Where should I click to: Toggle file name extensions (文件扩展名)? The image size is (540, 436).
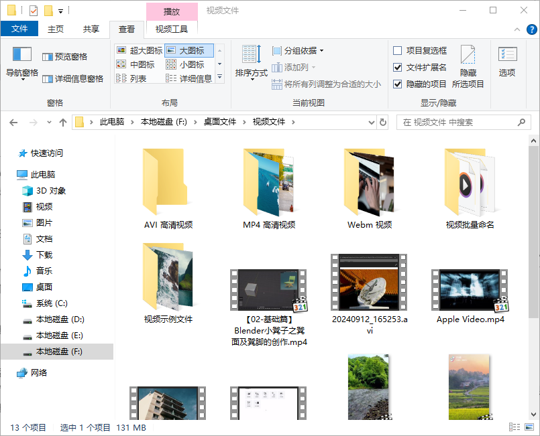pyautogui.click(x=420, y=68)
